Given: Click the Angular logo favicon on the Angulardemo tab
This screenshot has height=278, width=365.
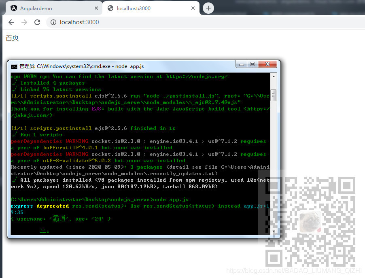Looking at the screenshot, I should pyautogui.click(x=14, y=7).
